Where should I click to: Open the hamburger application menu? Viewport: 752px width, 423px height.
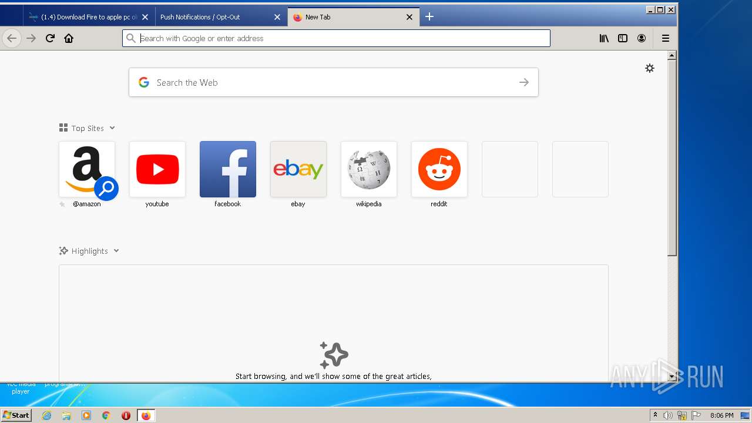[666, 38]
